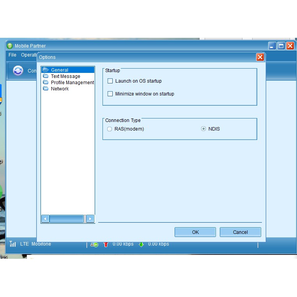Click the Mobile Partner app logo icon
Screen dimensions: 297x297
(10, 46)
